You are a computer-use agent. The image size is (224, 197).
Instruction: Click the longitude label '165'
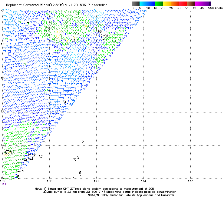click(3, 181)
